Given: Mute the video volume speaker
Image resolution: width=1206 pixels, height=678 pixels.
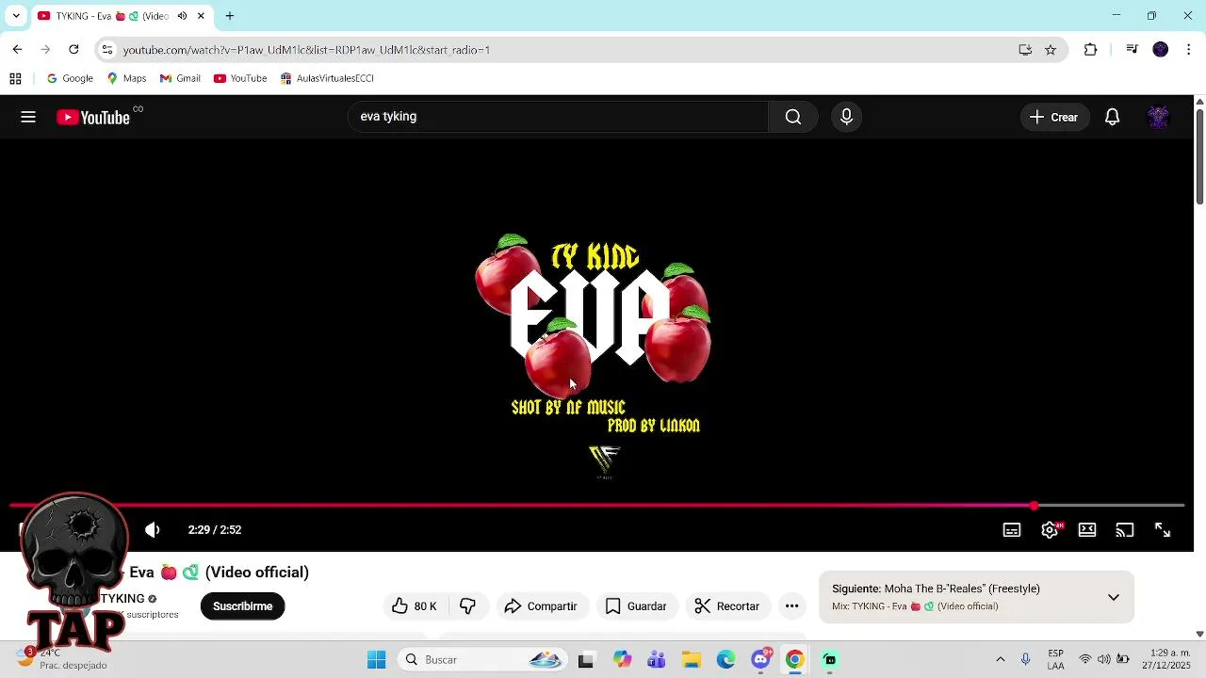Looking at the screenshot, I should pos(153,530).
